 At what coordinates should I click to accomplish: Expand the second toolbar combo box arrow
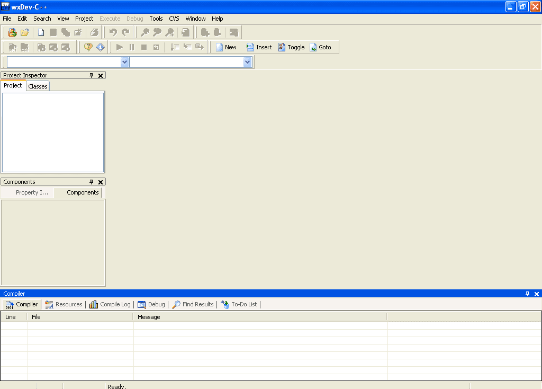click(247, 62)
